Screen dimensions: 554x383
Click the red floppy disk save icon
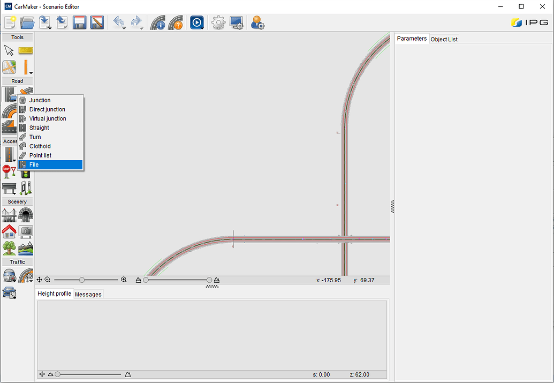80,22
